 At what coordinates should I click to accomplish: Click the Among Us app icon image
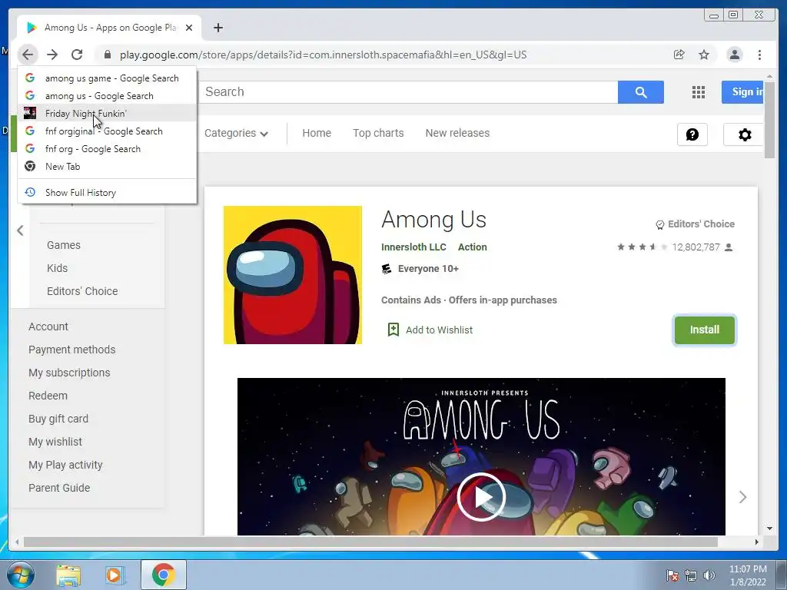coord(293,275)
